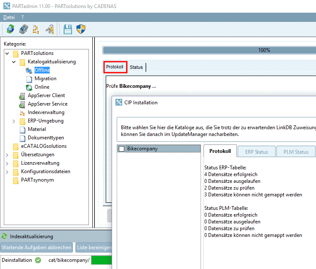Image resolution: width=316 pixels, height=269 pixels.
Task: Click the AppServer Service icon
Action: [22, 104]
